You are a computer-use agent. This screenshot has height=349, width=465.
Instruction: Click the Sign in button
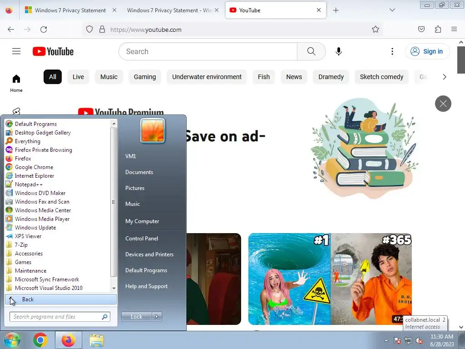427,51
